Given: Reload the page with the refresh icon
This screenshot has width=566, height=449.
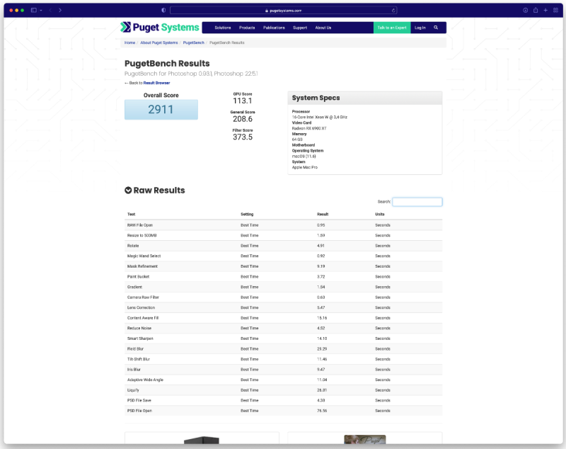Looking at the screenshot, I should pos(393,11).
